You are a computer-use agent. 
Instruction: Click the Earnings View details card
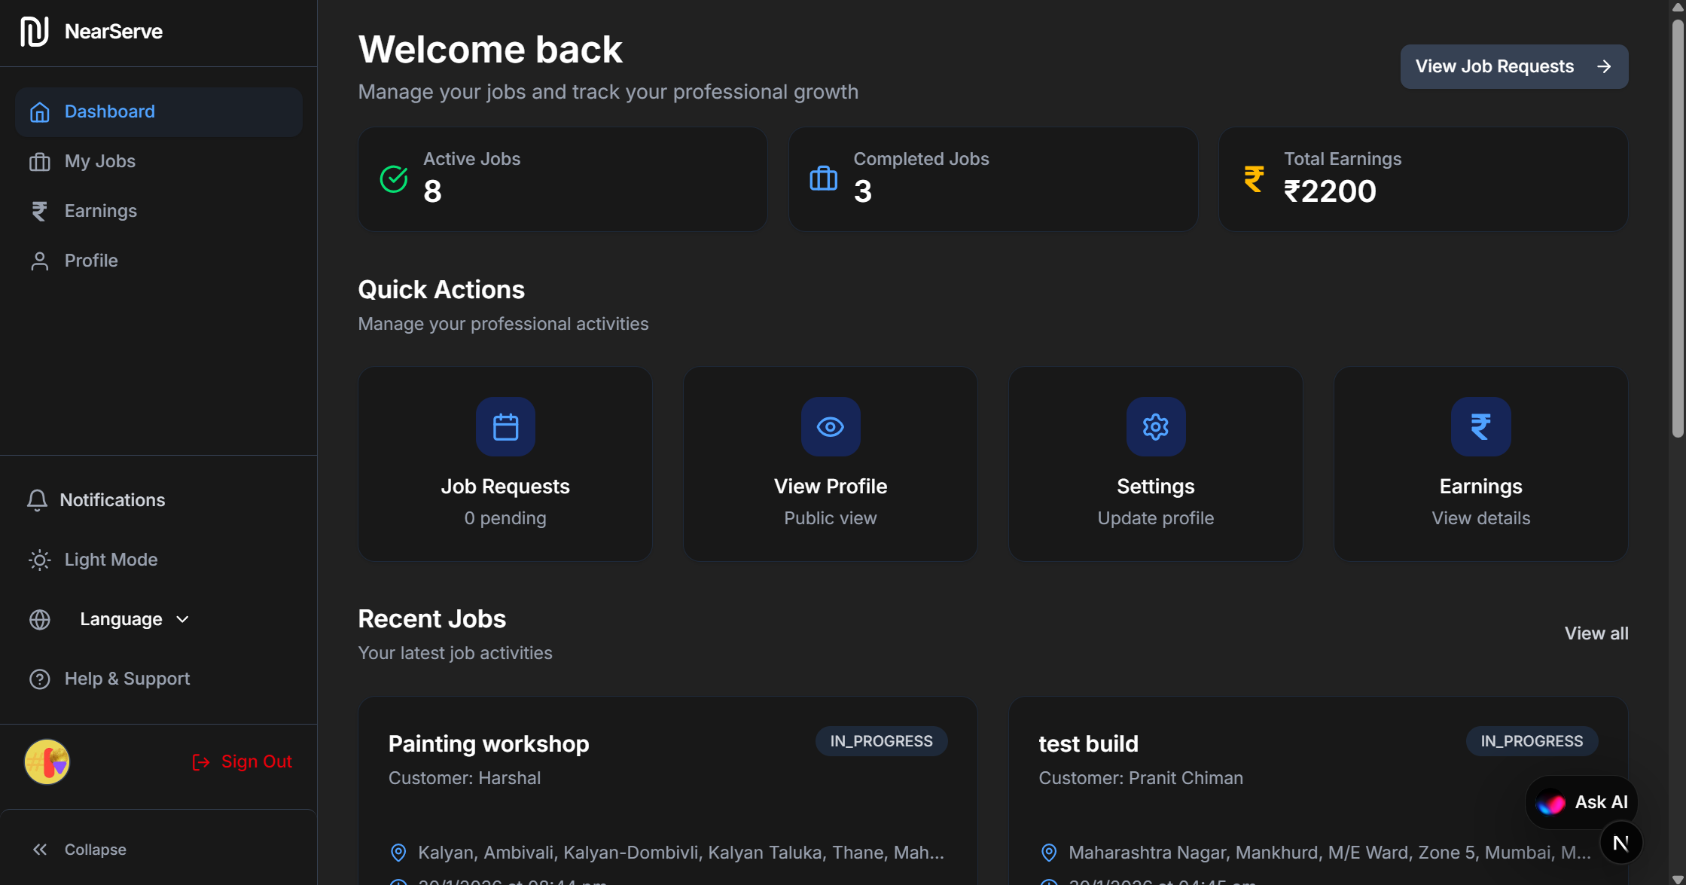coord(1480,464)
